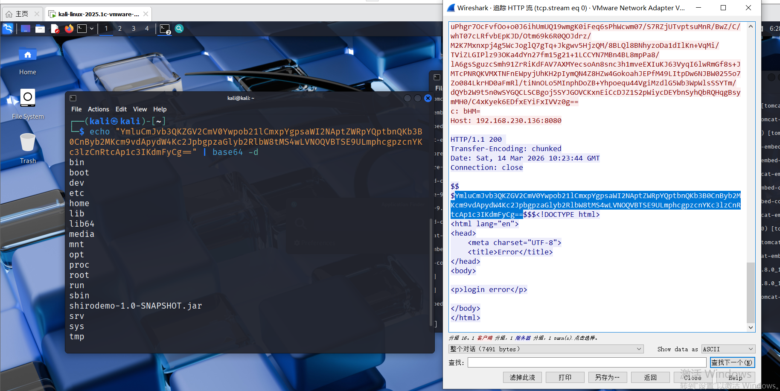Open the terminal View menu

[x=140, y=109]
